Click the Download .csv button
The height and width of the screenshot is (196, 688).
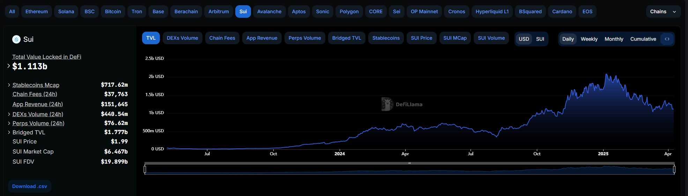click(x=30, y=186)
